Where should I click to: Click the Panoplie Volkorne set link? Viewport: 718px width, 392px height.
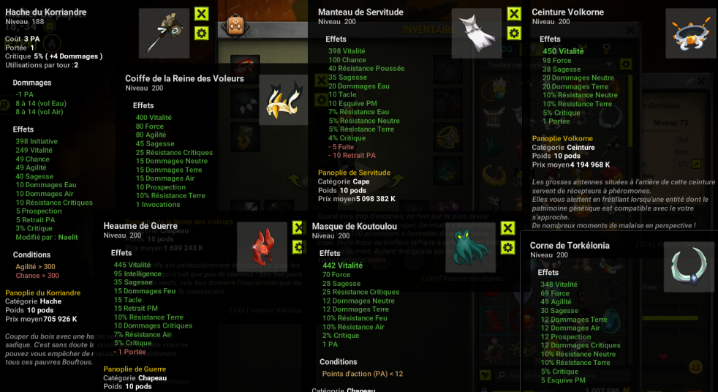pos(562,138)
